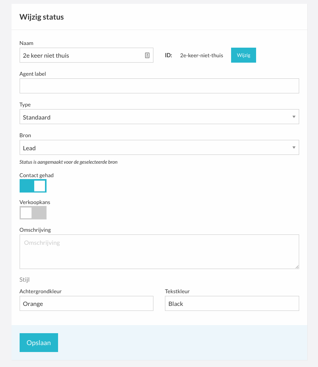
Task: Open the Bron dropdown showing Lead
Action: point(159,148)
